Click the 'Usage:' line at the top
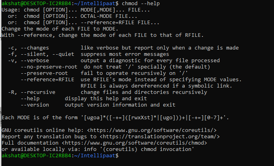 (x=76, y=10)
